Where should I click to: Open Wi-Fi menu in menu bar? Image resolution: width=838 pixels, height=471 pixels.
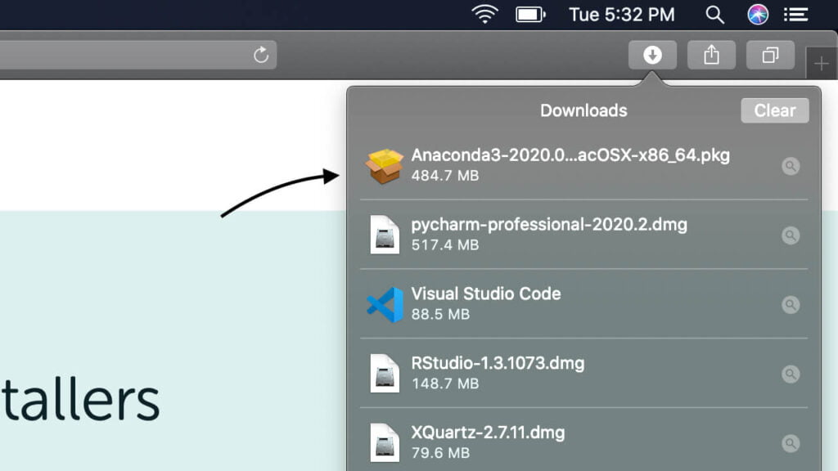point(484,15)
